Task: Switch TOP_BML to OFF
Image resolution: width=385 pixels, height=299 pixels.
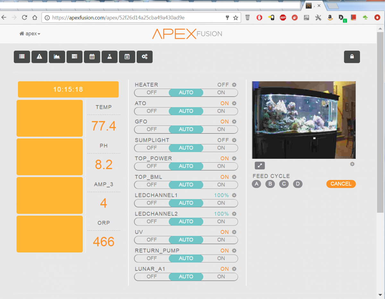Action: pyautogui.click(x=152, y=184)
